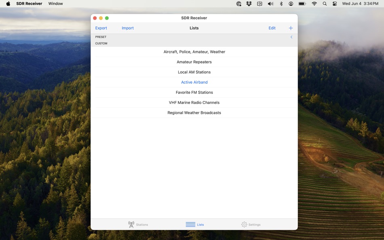Click the Export button

101,28
